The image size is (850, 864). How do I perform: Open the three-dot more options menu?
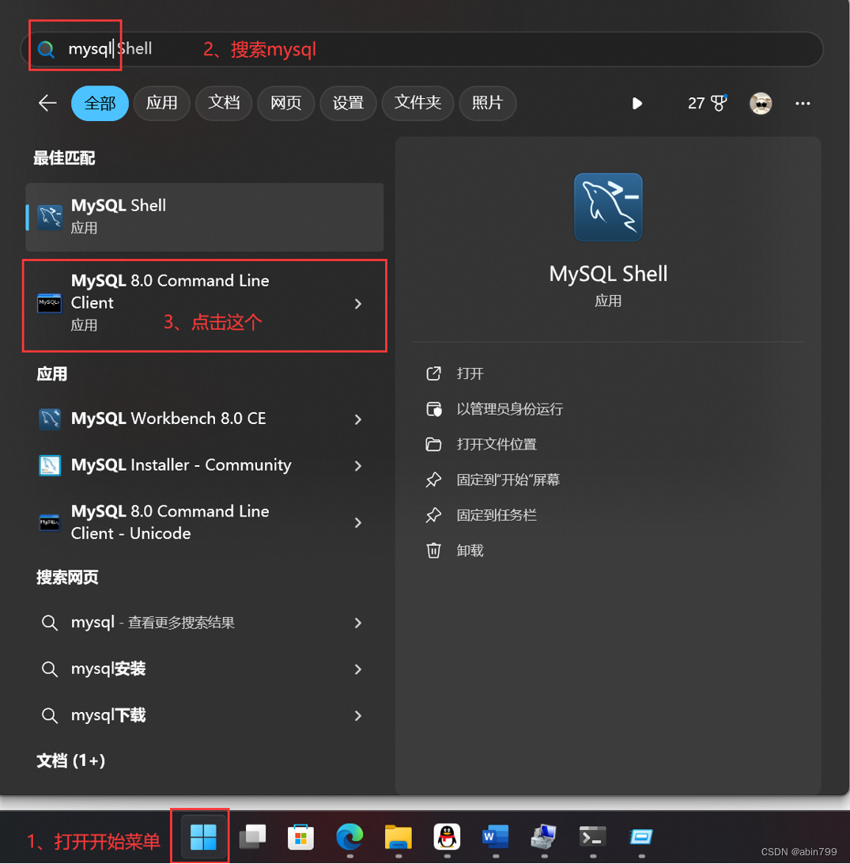coord(803,104)
